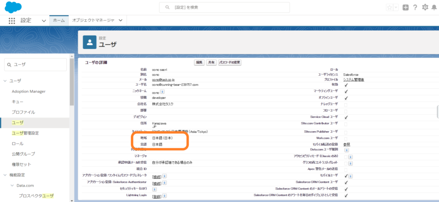This screenshot has height=202, width=439.
Task: Collapse the Data.com node in sidebar
Action: (x=12, y=185)
